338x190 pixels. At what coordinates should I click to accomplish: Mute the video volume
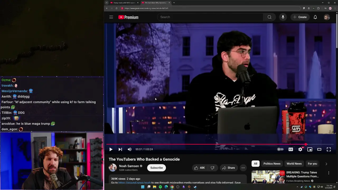[129, 149]
